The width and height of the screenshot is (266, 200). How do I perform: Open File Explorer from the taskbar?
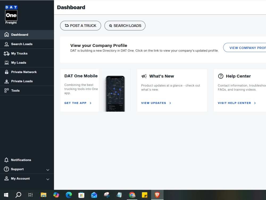click(x=43, y=195)
